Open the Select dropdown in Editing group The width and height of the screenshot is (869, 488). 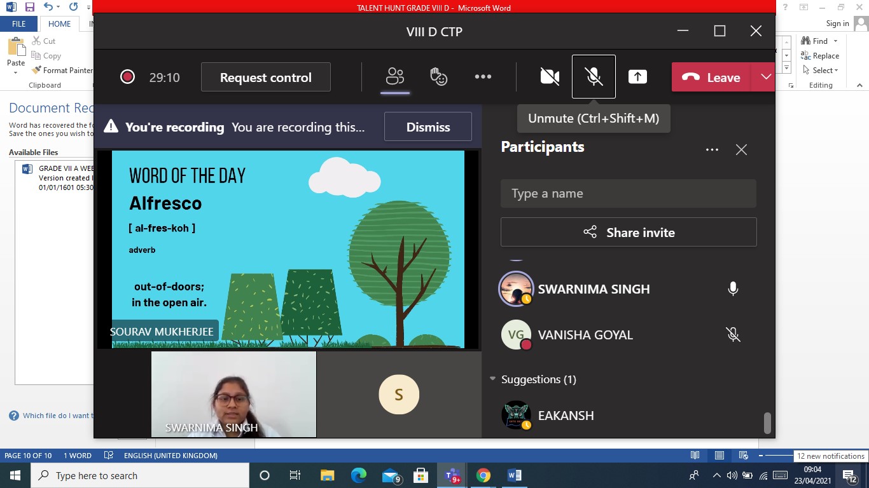pos(821,71)
